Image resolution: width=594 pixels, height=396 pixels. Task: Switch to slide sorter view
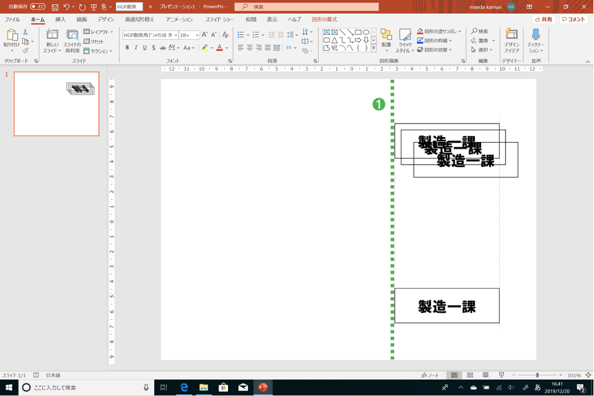pyautogui.click(x=470, y=375)
